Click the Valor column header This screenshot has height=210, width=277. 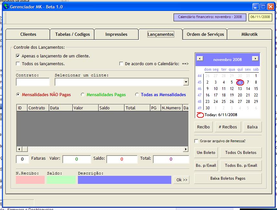[85, 108]
